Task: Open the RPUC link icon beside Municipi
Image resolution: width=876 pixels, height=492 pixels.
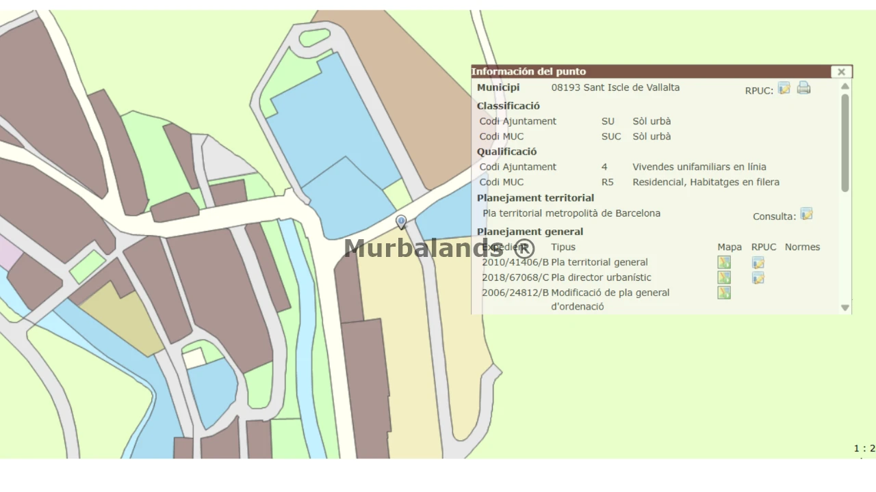Action: 784,88
